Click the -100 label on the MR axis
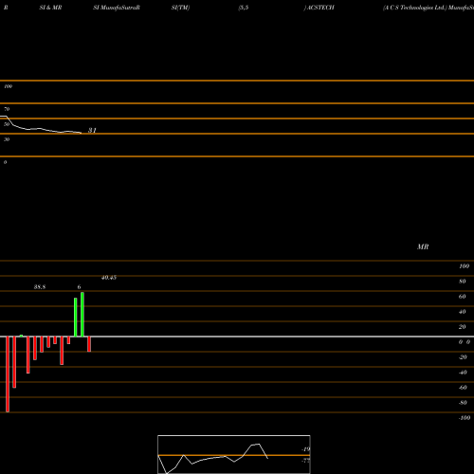Viewport: 474px width, 474px height. [x=465, y=418]
